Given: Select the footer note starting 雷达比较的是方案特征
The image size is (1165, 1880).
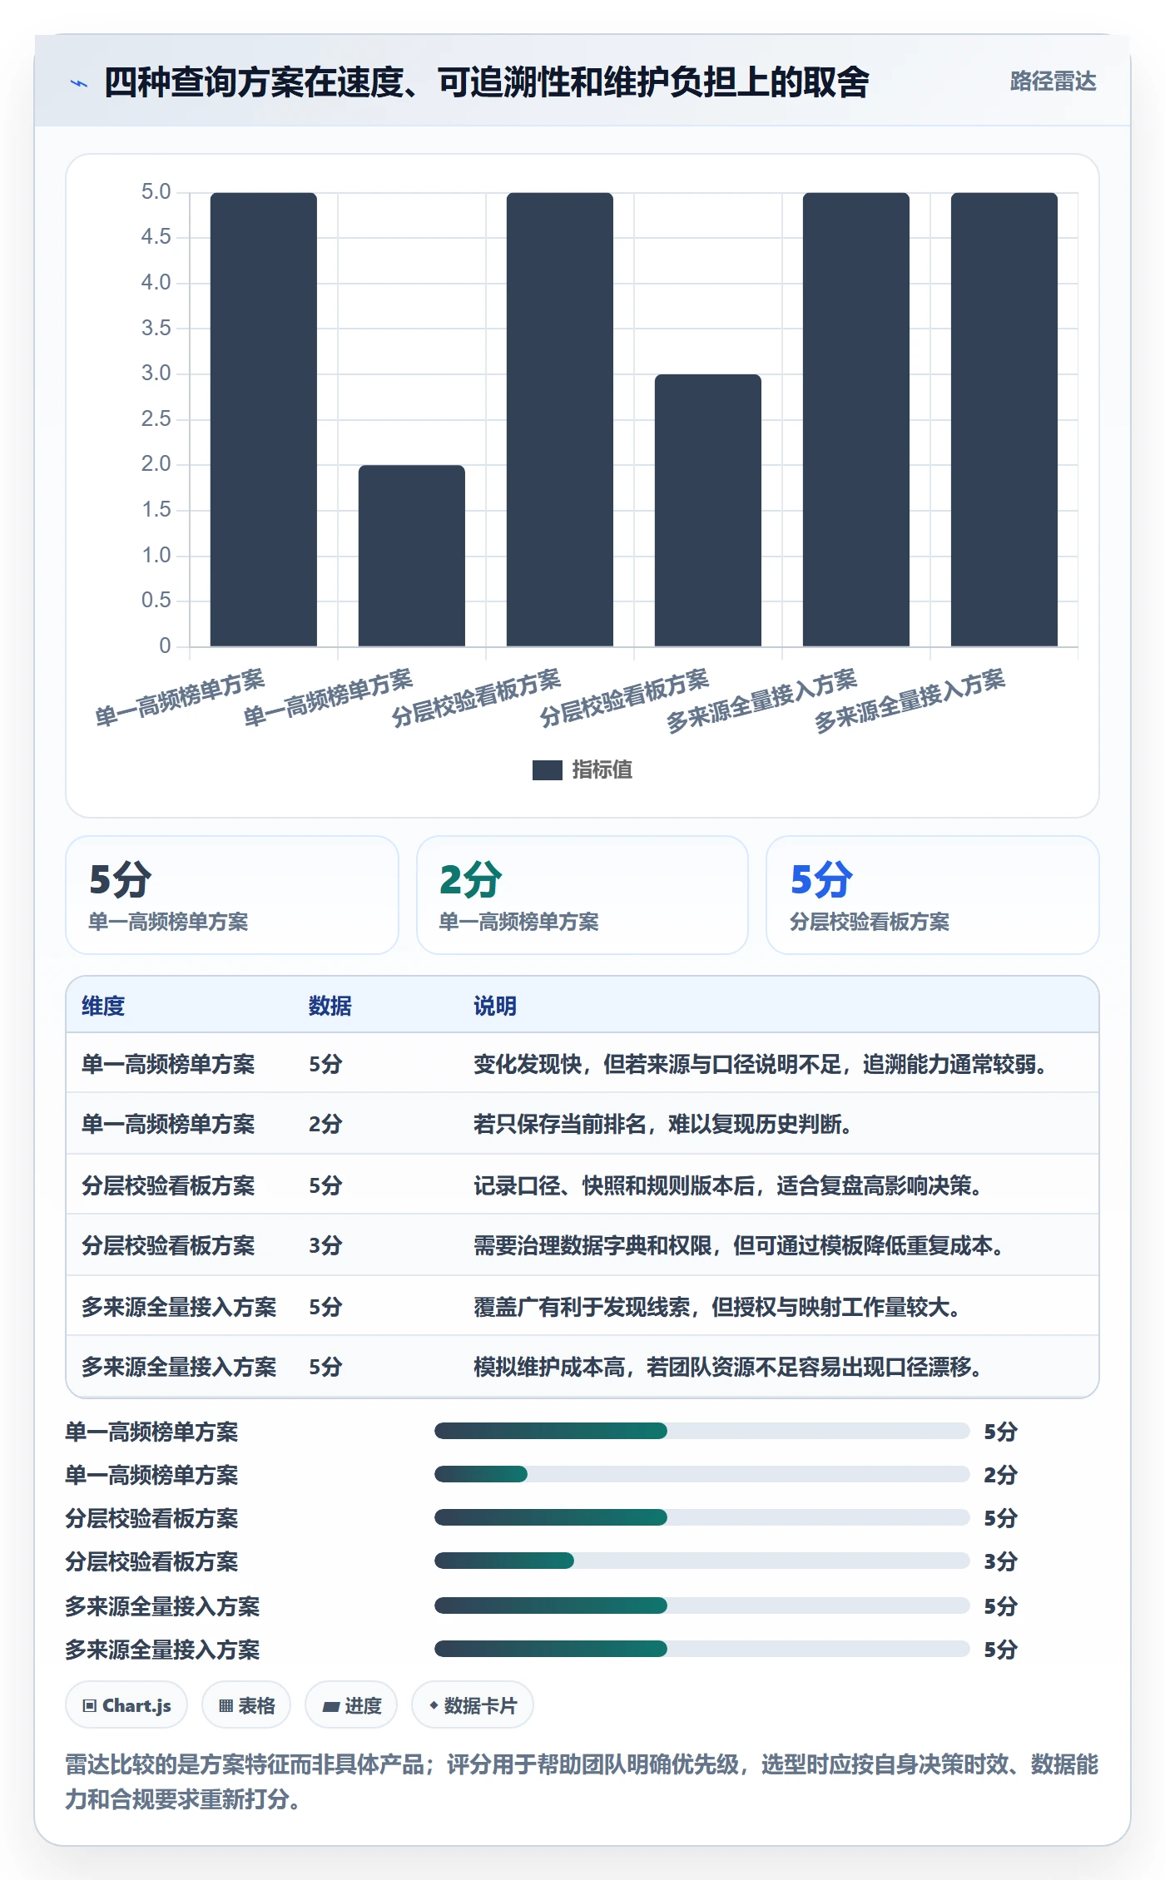Looking at the screenshot, I should pyautogui.click(x=582, y=1782).
